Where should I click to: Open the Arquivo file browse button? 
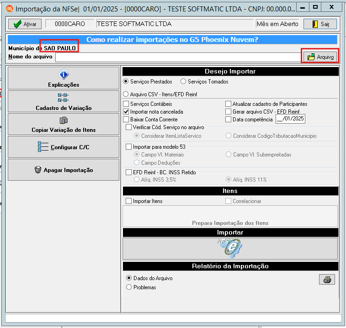click(x=320, y=57)
